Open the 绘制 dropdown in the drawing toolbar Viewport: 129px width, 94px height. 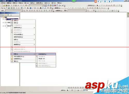coord(63,90)
